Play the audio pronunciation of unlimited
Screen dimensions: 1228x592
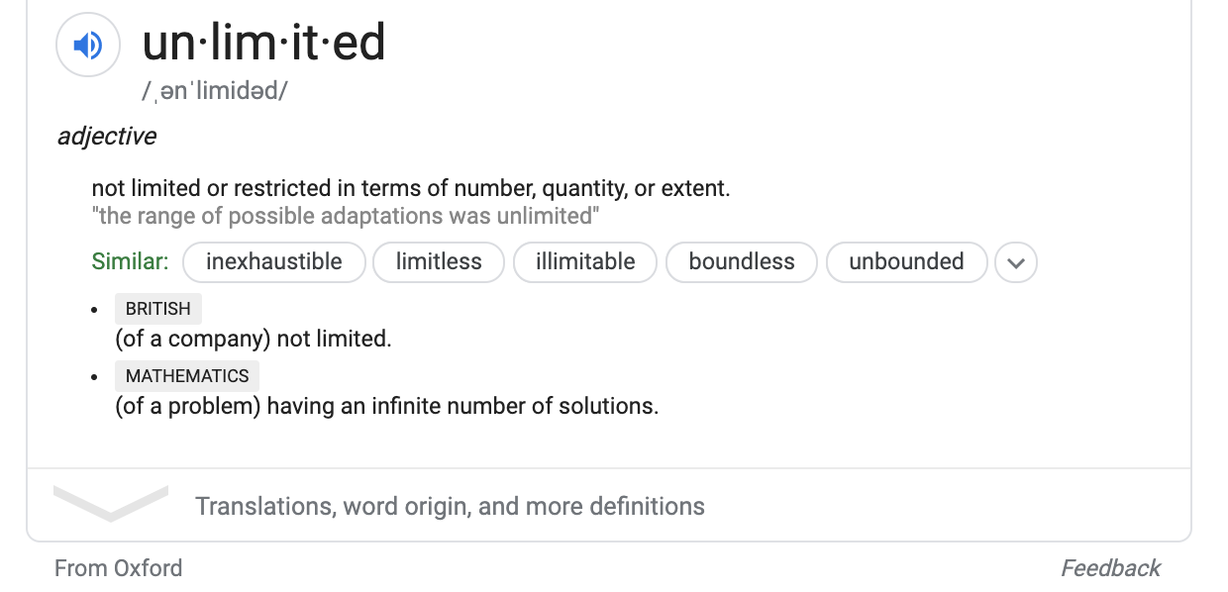click(x=88, y=46)
